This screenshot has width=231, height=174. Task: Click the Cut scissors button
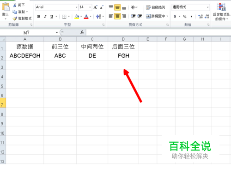(x=18, y=5)
